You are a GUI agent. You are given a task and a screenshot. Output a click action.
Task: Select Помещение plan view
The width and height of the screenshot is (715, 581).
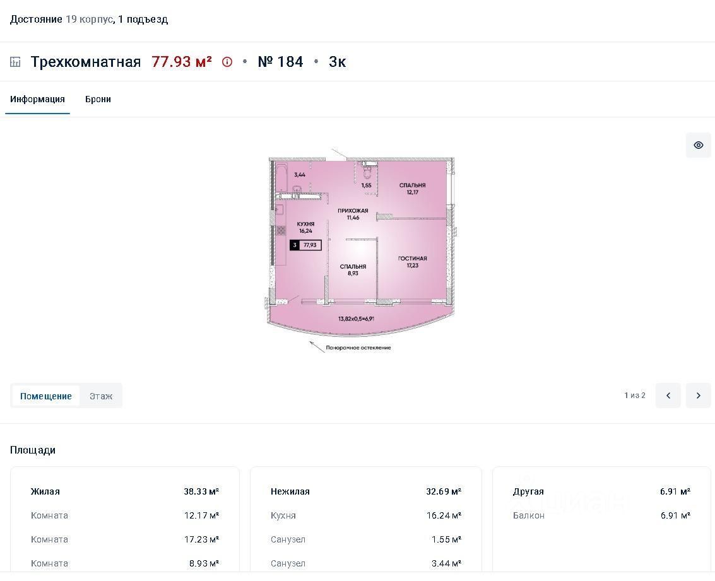[46, 396]
